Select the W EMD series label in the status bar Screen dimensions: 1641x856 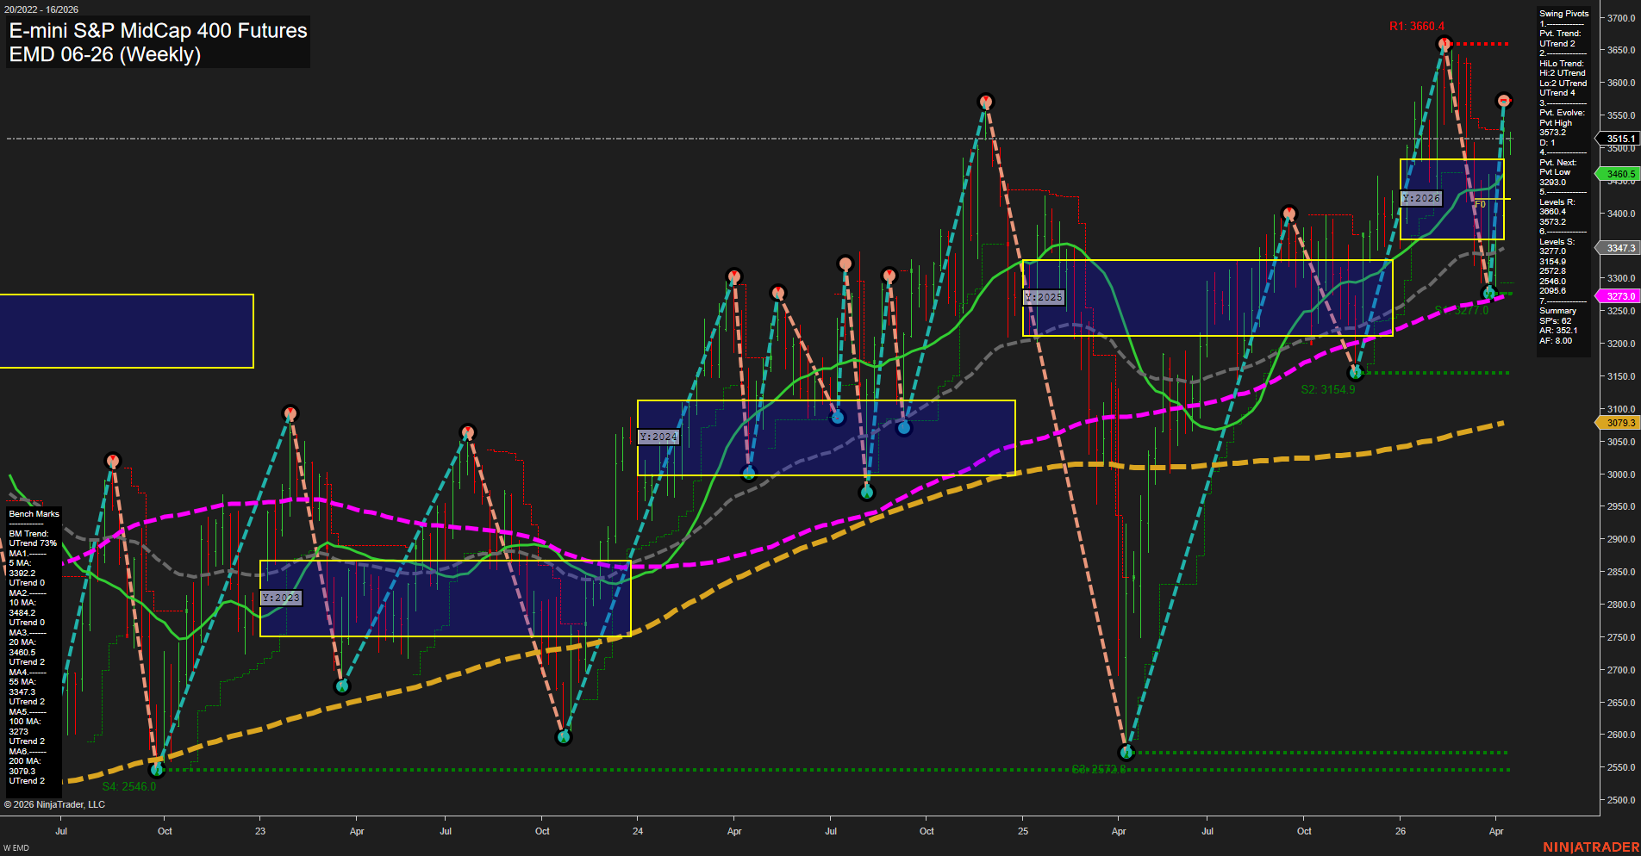point(16,847)
